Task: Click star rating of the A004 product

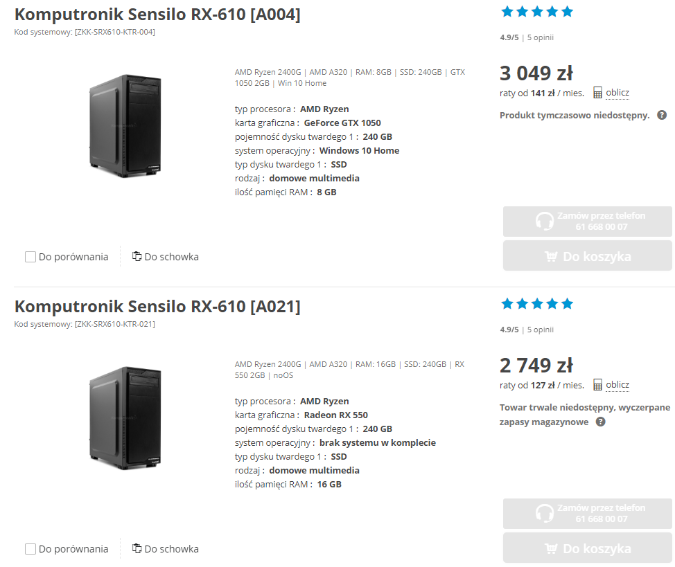Action: coord(537,12)
